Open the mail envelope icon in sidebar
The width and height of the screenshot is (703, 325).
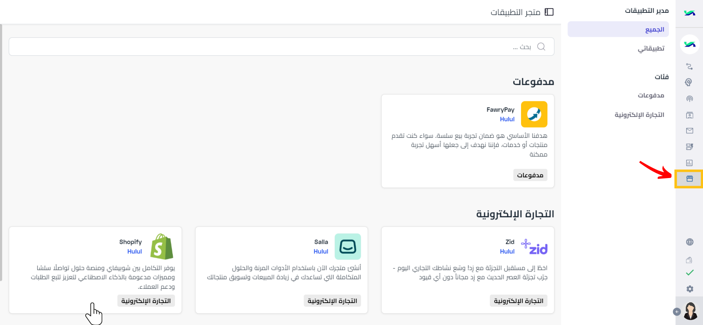click(689, 131)
